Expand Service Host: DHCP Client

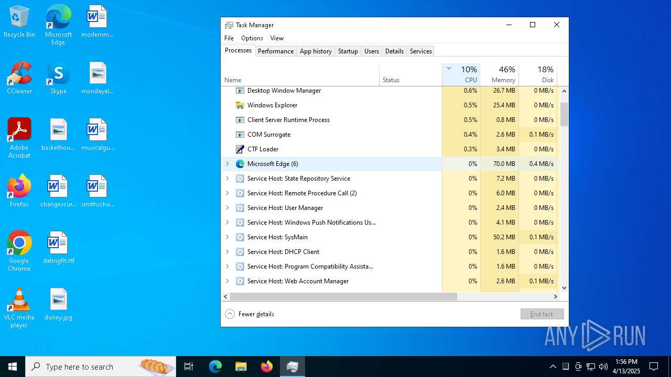(x=227, y=252)
